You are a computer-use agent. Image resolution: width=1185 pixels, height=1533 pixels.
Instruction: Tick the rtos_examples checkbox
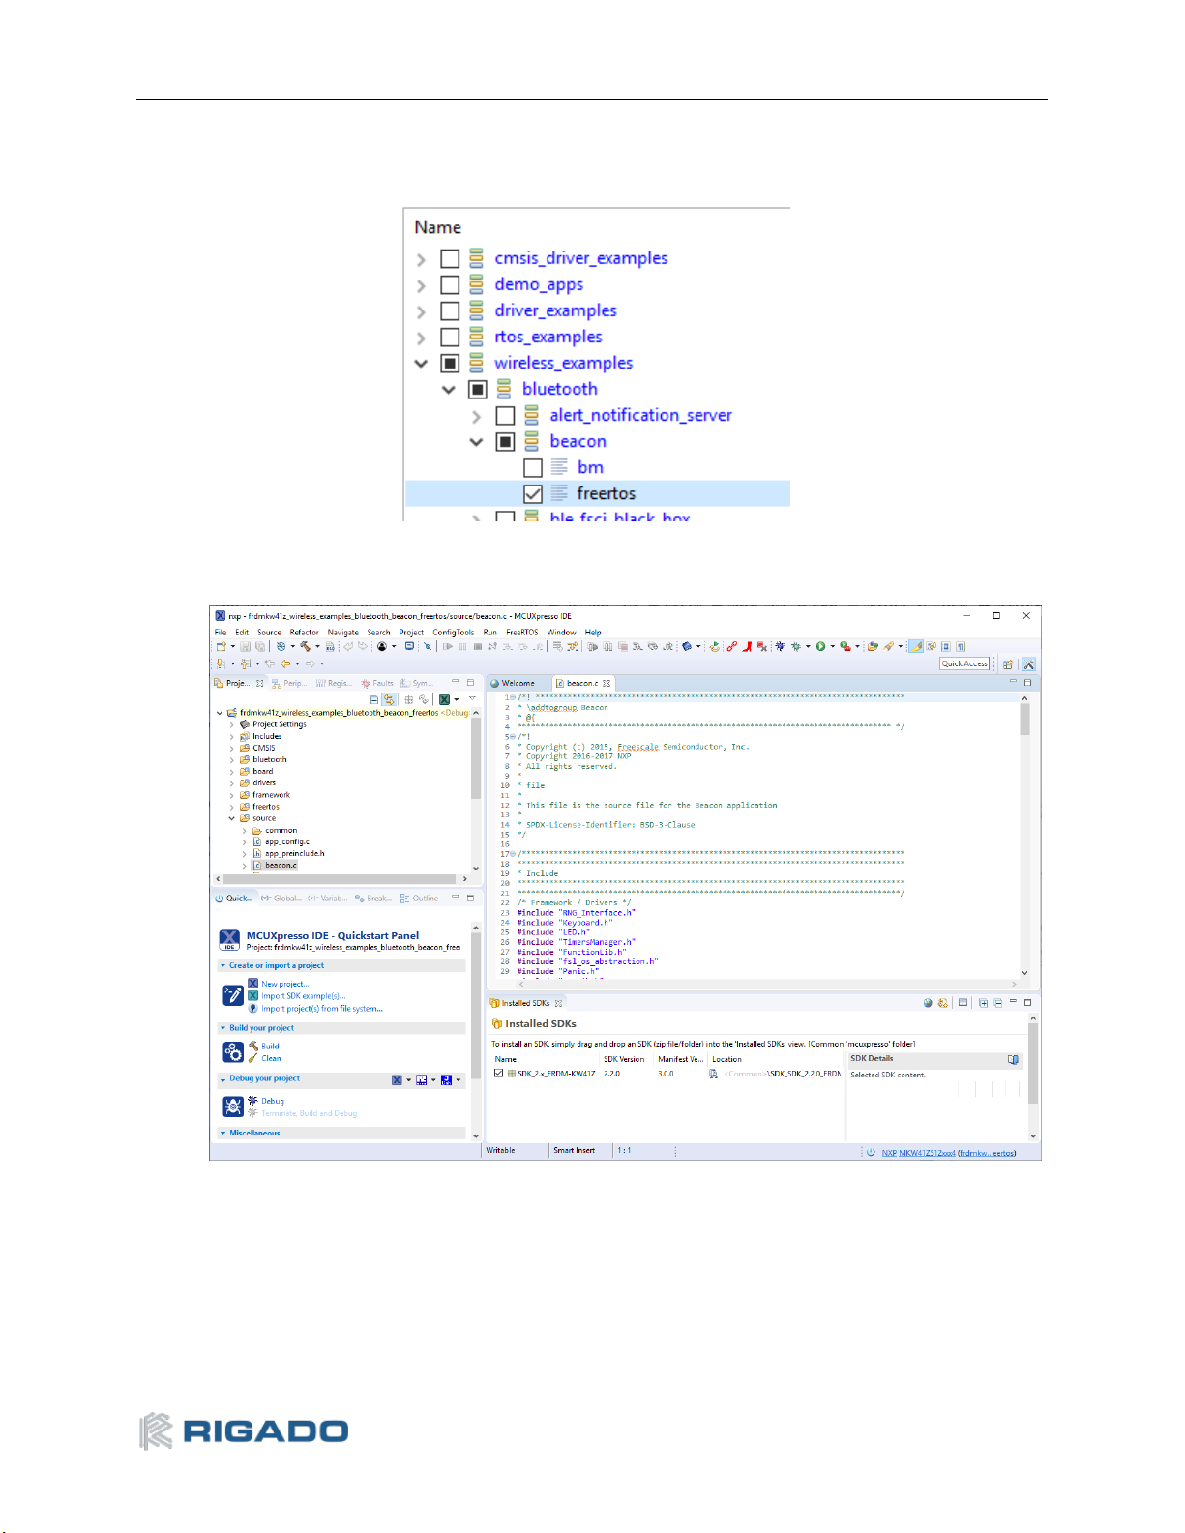pos(450,338)
